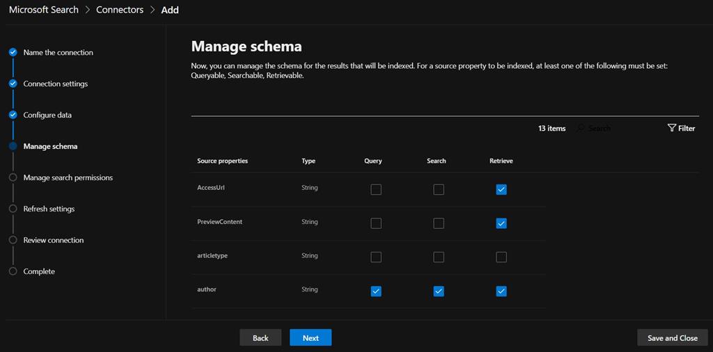
Task: Check Search for articletype
Action: 439,257
